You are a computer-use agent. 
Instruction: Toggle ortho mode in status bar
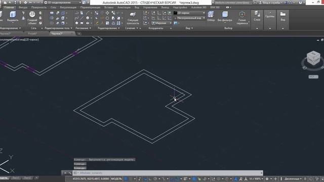pyautogui.click(x=150, y=179)
